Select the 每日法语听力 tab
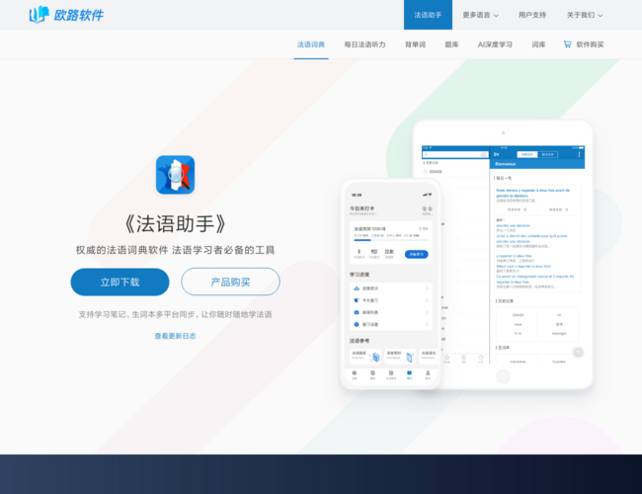The image size is (642, 494). (364, 44)
